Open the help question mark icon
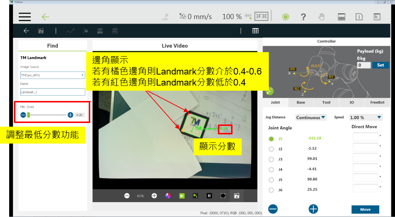395x217 pixels. tap(303, 17)
